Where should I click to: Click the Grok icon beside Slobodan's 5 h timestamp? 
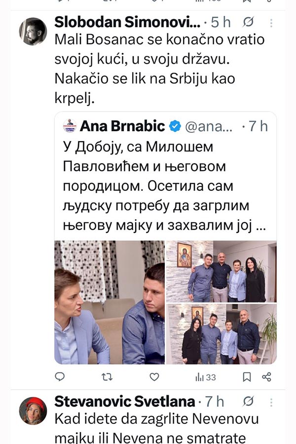click(248, 22)
